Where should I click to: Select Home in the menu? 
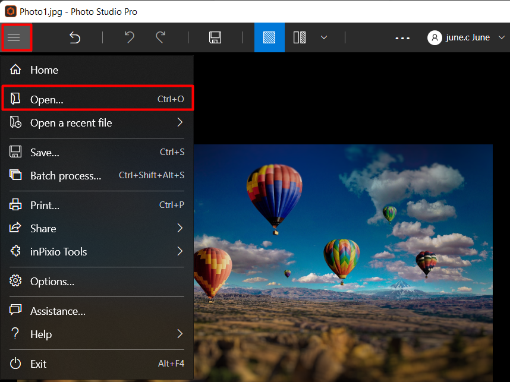[97, 70]
